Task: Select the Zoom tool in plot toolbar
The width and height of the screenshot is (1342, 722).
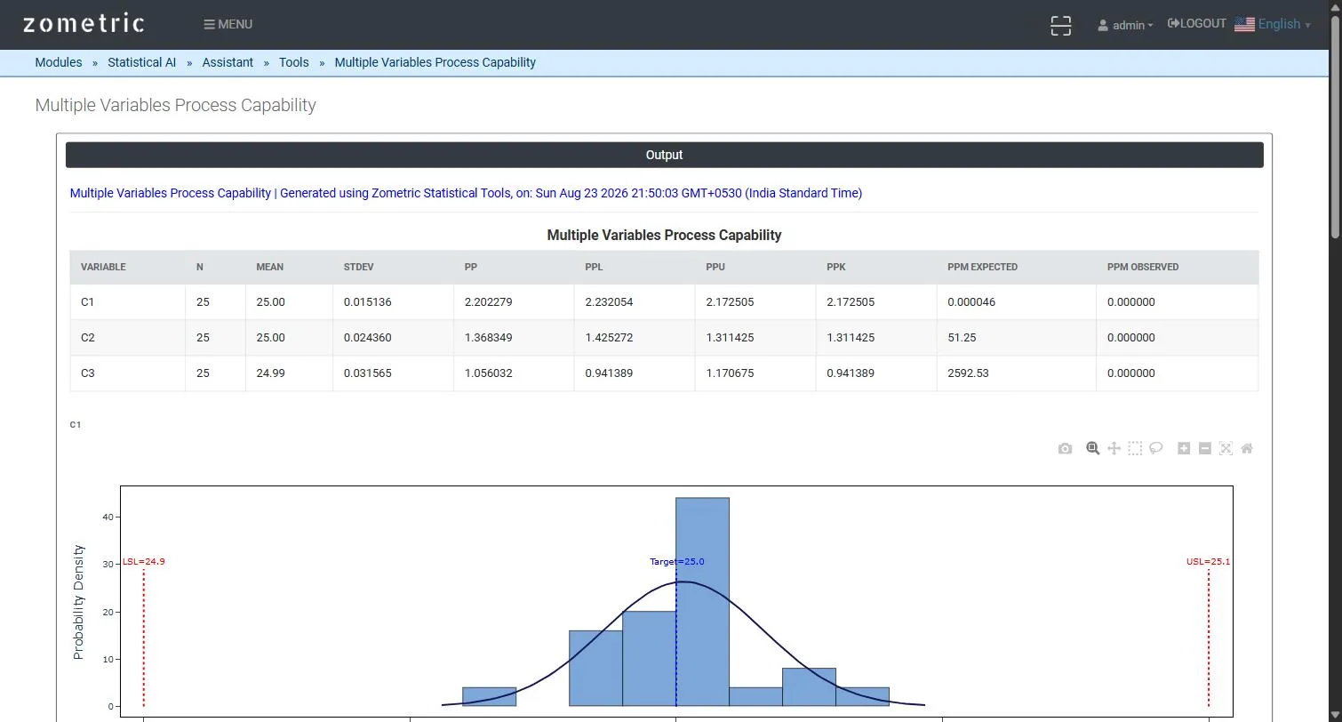Action: coord(1092,448)
